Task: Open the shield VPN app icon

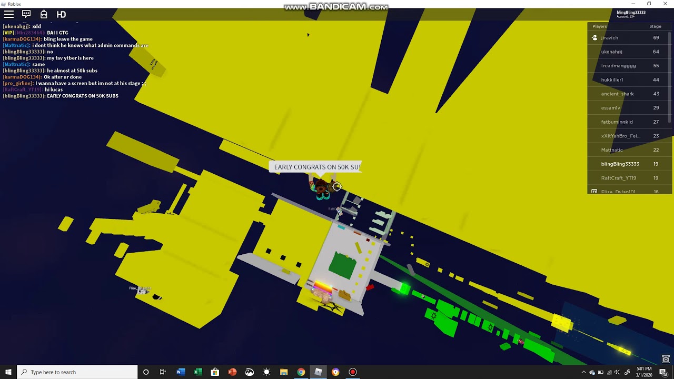Action: (x=335, y=372)
